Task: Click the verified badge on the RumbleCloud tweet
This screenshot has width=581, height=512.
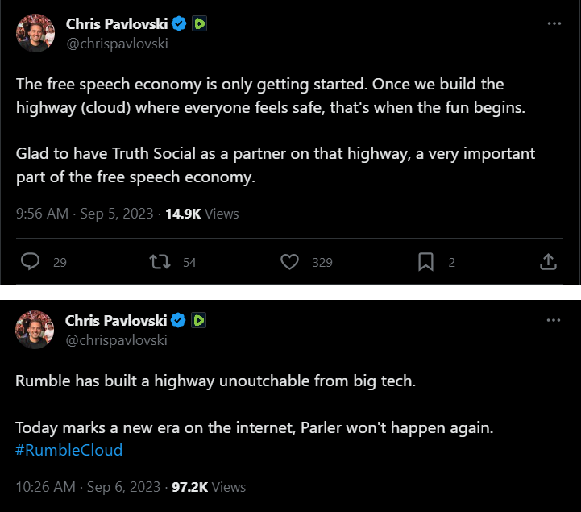Action: (x=179, y=320)
